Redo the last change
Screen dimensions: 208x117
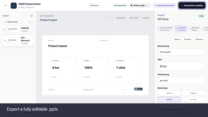pyautogui.click(x=110, y=5)
